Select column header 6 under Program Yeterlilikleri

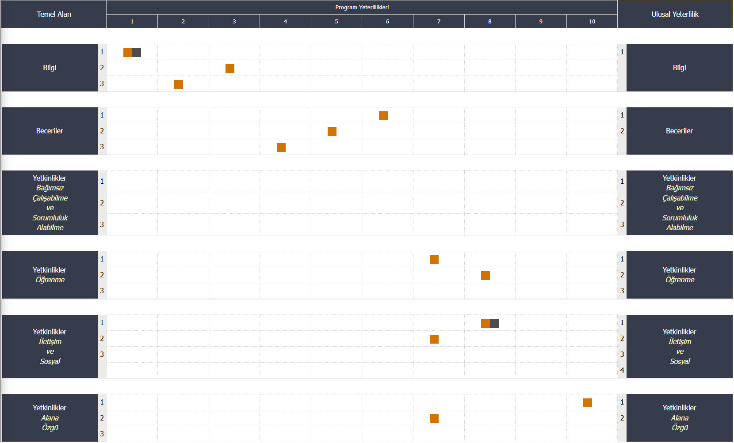(387, 21)
